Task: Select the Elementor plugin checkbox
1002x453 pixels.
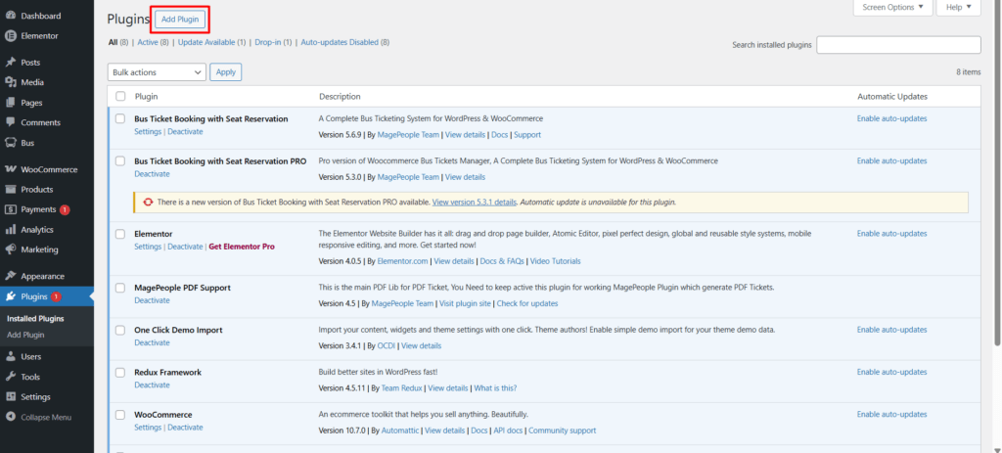Action: click(x=120, y=234)
